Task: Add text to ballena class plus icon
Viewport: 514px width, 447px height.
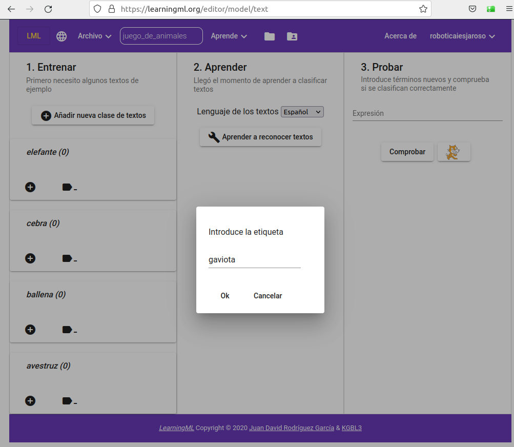Action: coord(30,330)
